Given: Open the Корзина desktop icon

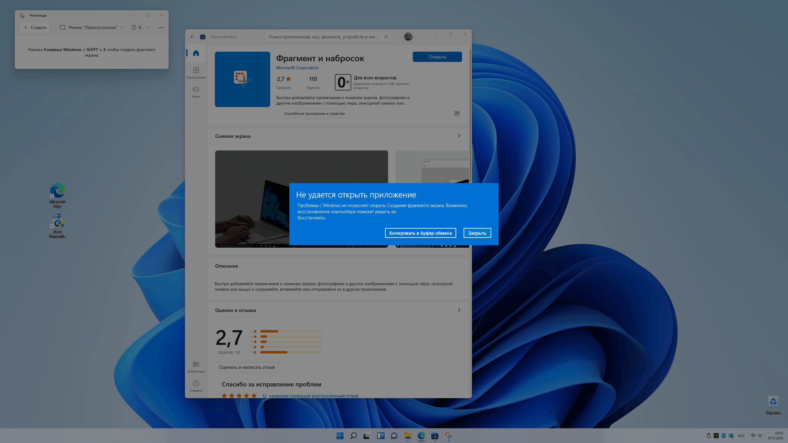Looking at the screenshot, I should [x=773, y=405].
